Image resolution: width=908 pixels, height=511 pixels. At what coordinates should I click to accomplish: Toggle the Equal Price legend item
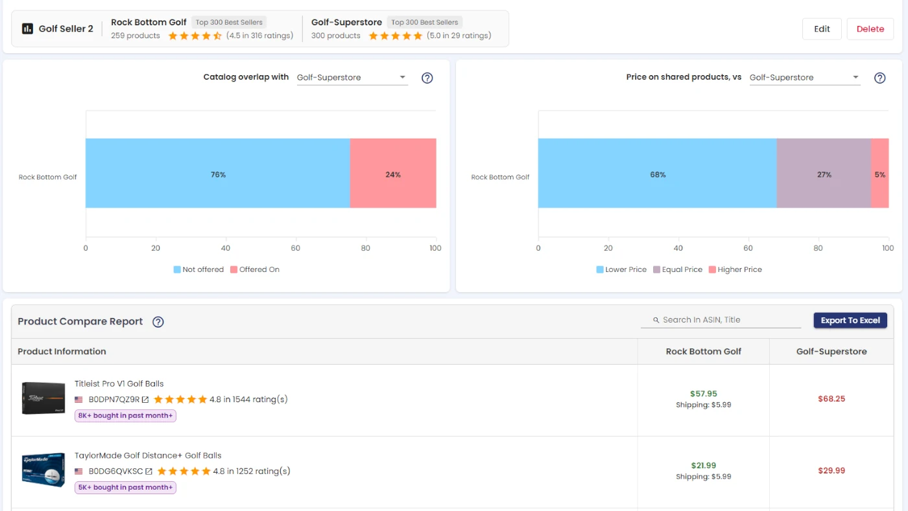pyautogui.click(x=678, y=269)
